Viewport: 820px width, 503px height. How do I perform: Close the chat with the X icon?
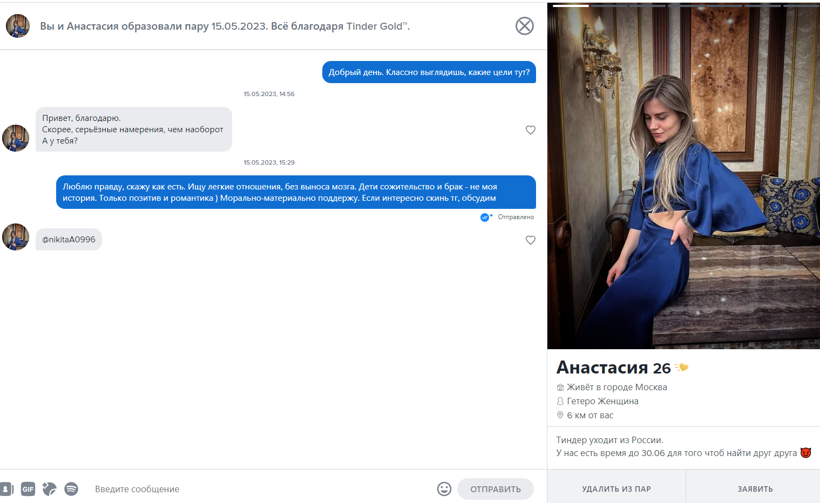pyautogui.click(x=524, y=26)
